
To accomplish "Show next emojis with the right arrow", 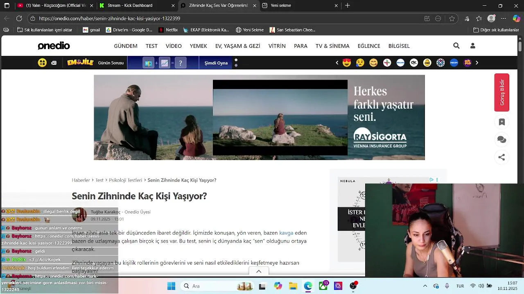I will [477, 62].
